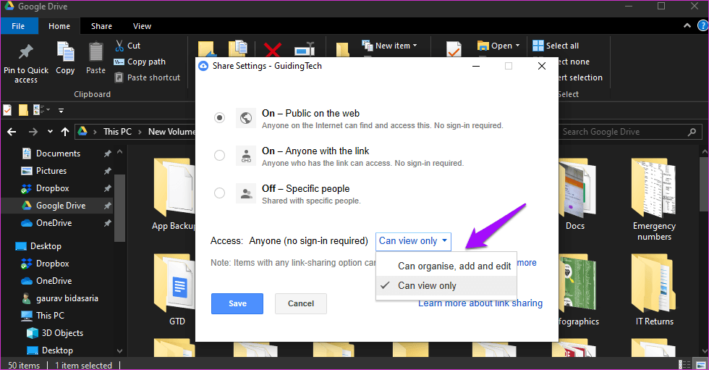Open the File tab in Explorer

[x=19, y=26]
